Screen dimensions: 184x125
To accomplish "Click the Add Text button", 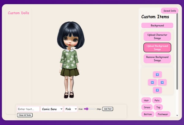I will tap(108, 109).
